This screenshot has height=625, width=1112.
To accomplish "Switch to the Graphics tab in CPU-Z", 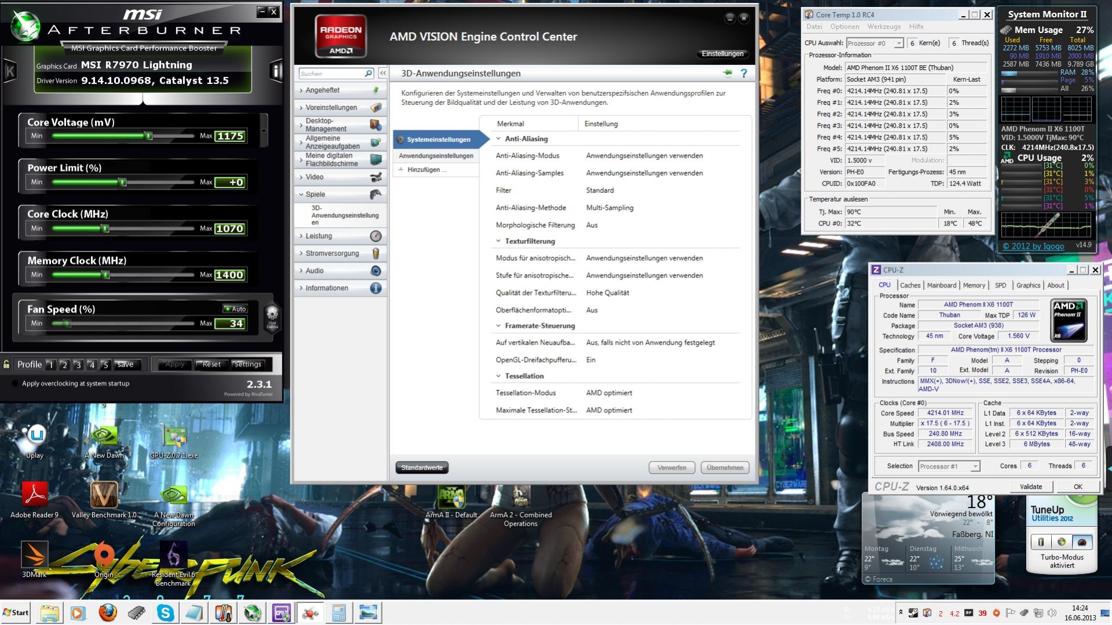I will point(1028,286).
